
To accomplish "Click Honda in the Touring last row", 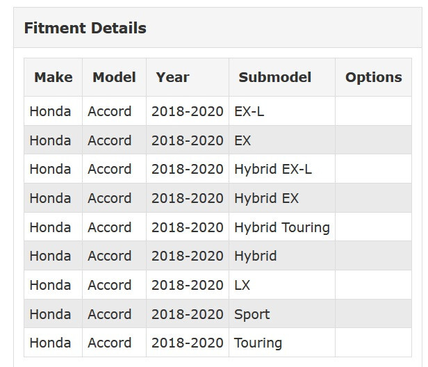I will 50,343.
